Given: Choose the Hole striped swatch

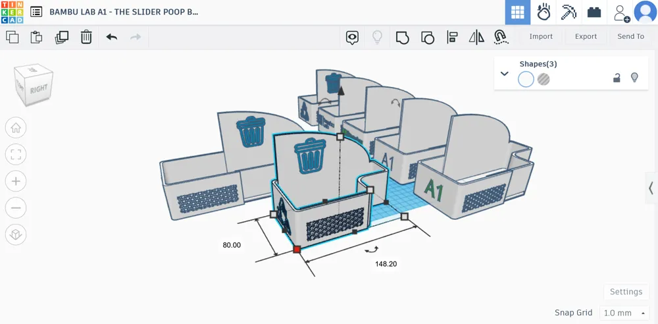Looking at the screenshot, I should (544, 80).
